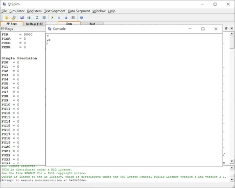Viewport: 235px width, 188px height.
Task: Switch to the Data tab
Action: click(x=69, y=24)
